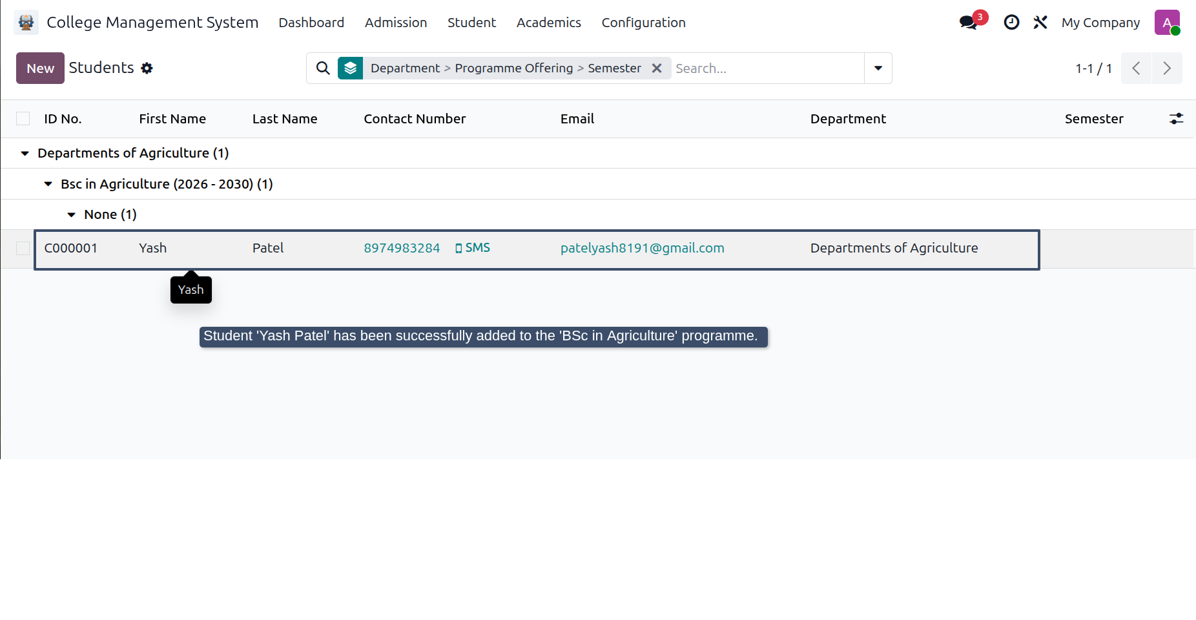Open the Academics menu
The image size is (1196, 620).
pos(549,23)
